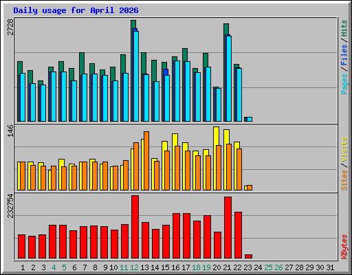Click day label 30 on the x-axis

pos(320,267)
